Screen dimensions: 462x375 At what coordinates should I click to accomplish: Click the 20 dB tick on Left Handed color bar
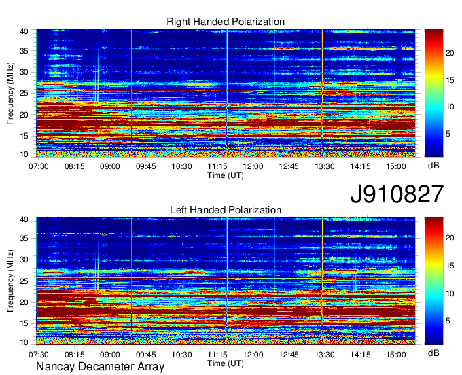tap(450, 238)
